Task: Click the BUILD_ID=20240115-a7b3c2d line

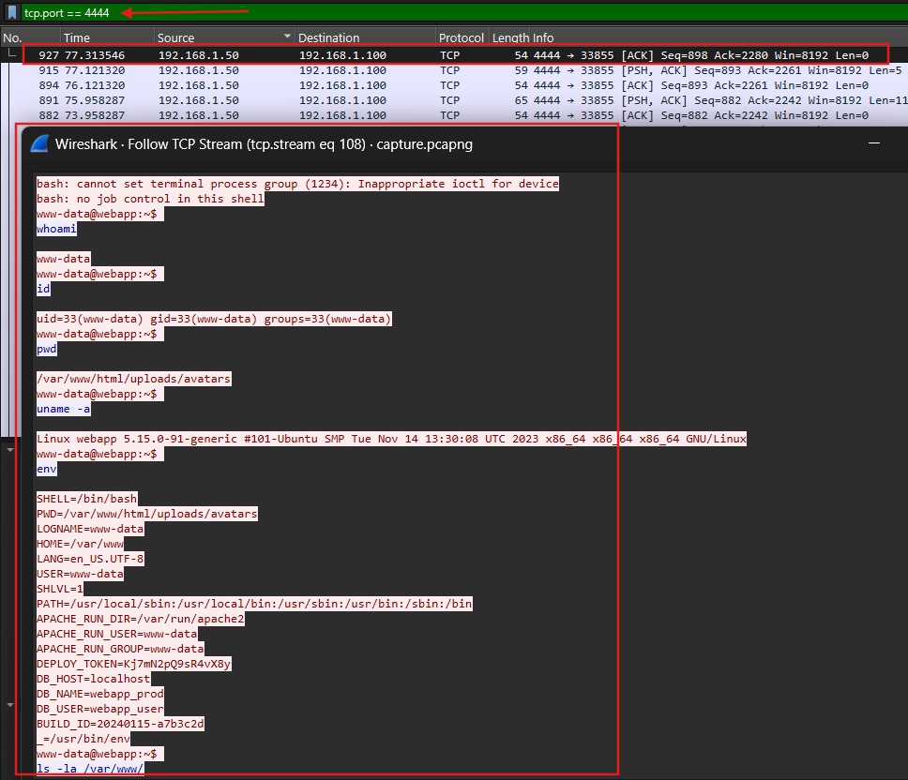Action: click(120, 724)
